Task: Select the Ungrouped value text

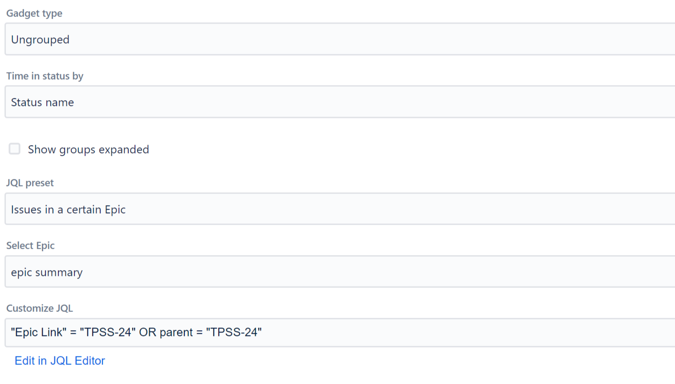Action: click(x=40, y=40)
